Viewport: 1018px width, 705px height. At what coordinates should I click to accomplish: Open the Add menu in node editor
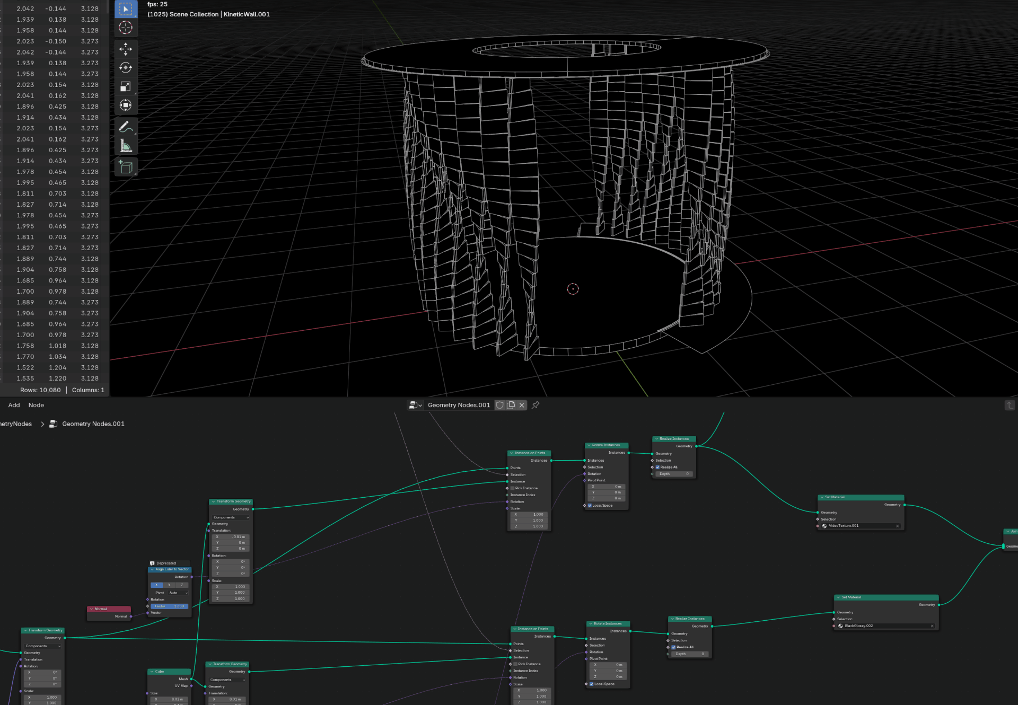tap(14, 406)
